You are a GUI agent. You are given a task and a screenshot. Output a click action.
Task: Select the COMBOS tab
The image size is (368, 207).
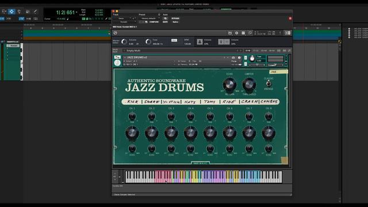coord(269,102)
